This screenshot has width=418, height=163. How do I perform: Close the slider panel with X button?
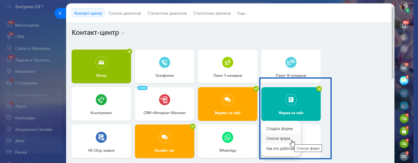click(60, 13)
